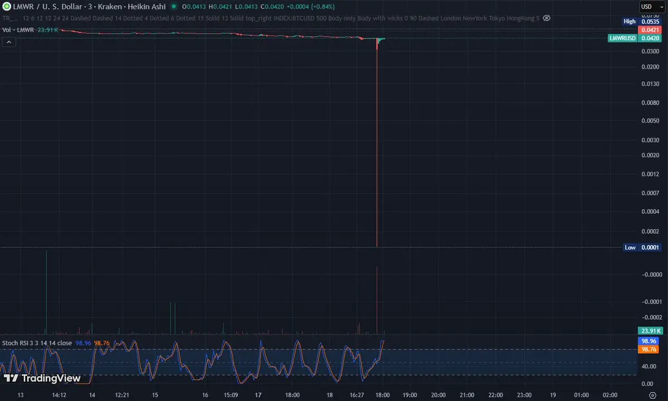Image resolution: width=668 pixels, height=401 pixels.
Task: Click the 0.0130 price axis label
Action: 650,84
